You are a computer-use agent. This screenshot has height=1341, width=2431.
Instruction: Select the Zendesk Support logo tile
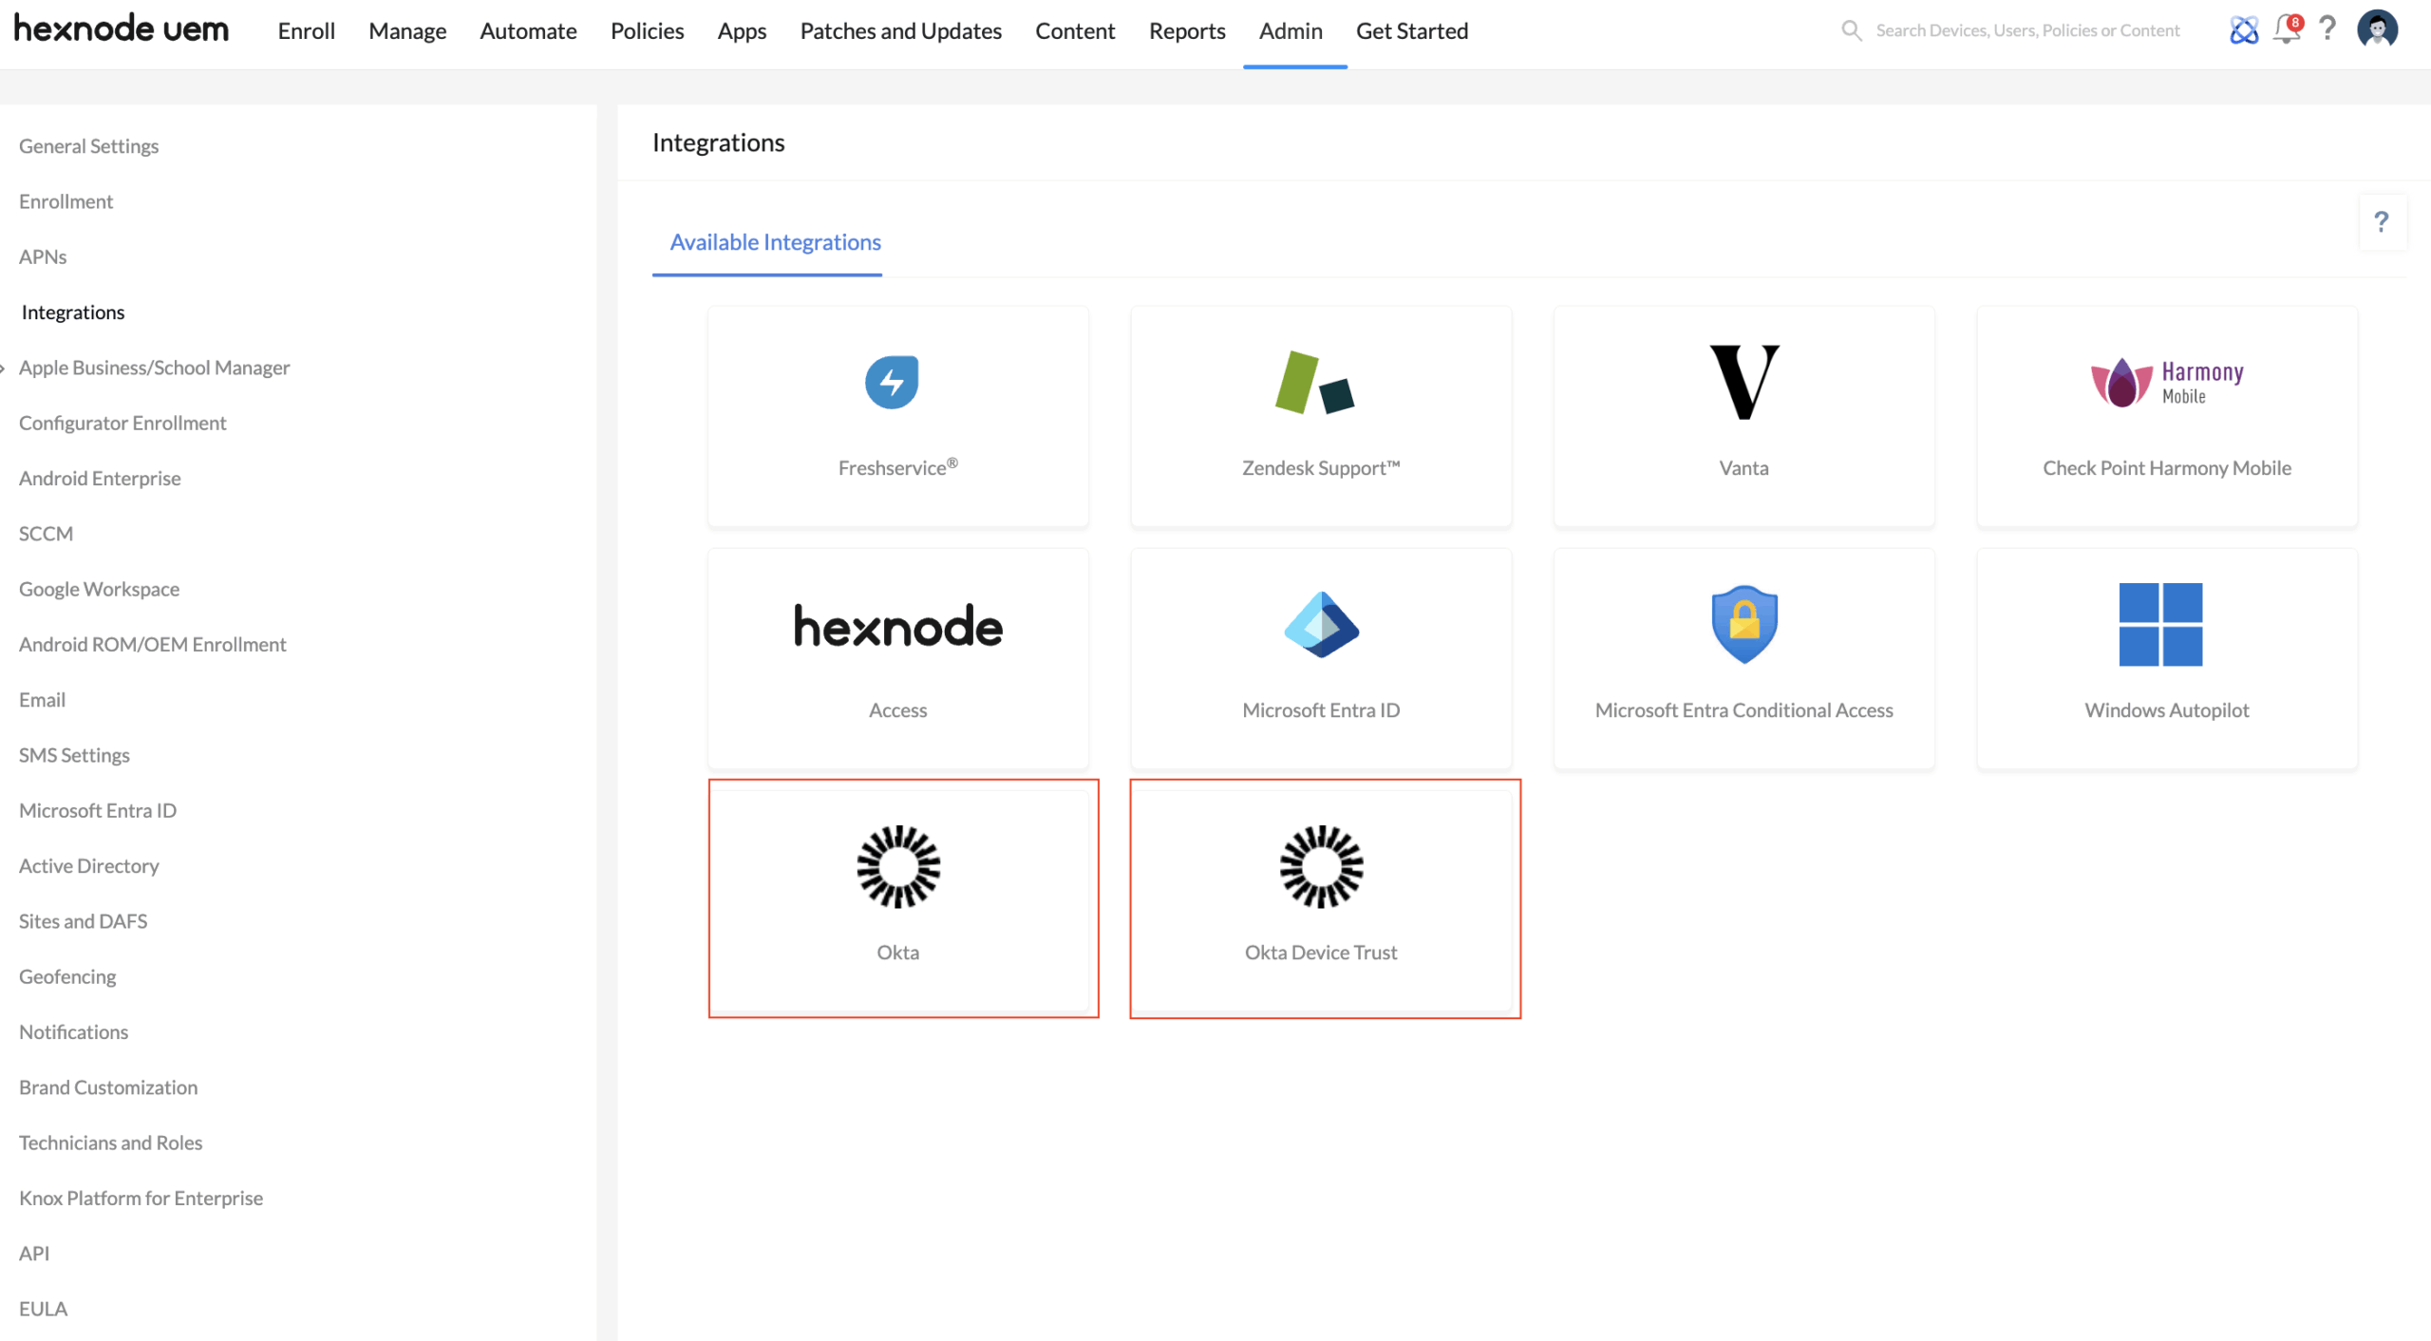click(1315, 383)
